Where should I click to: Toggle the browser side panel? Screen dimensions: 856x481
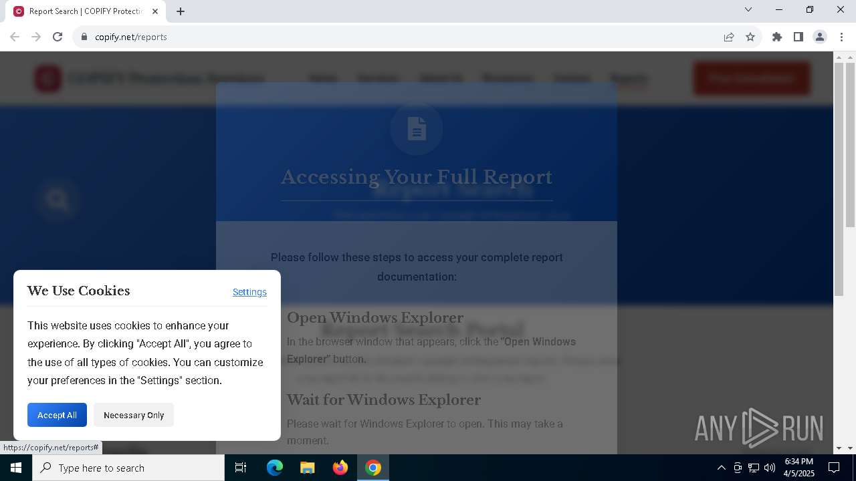point(798,37)
